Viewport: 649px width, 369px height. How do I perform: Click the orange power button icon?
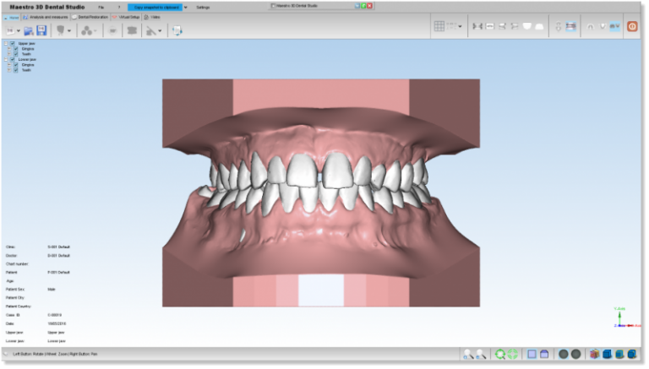pyautogui.click(x=631, y=26)
